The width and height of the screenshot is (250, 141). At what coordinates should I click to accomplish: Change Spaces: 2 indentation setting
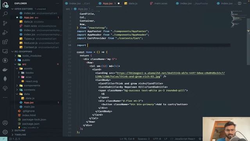click(x=144, y=139)
